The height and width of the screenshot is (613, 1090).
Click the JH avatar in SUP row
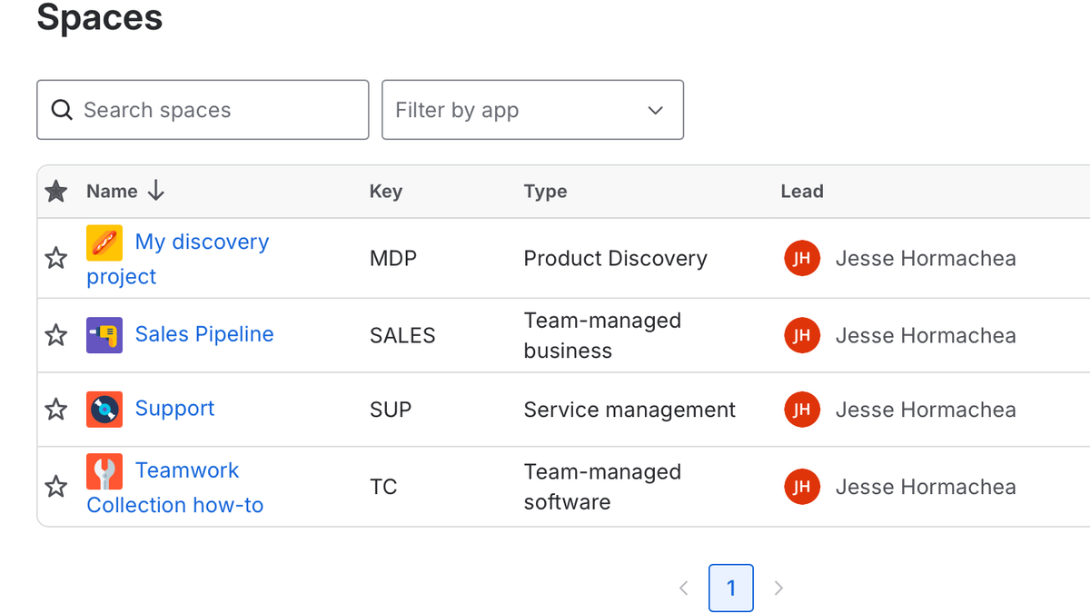coord(802,410)
